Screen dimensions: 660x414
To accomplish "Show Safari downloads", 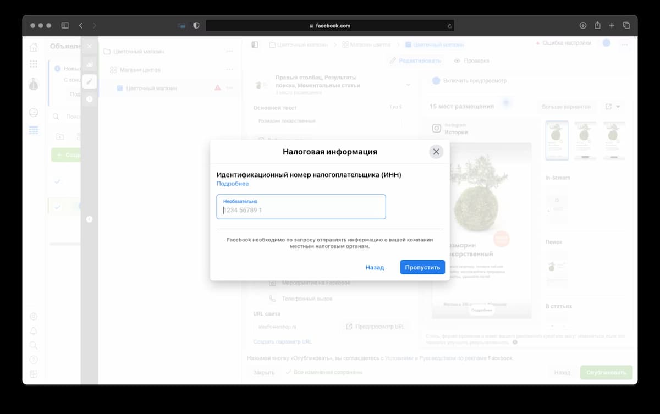I will pos(583,25).
